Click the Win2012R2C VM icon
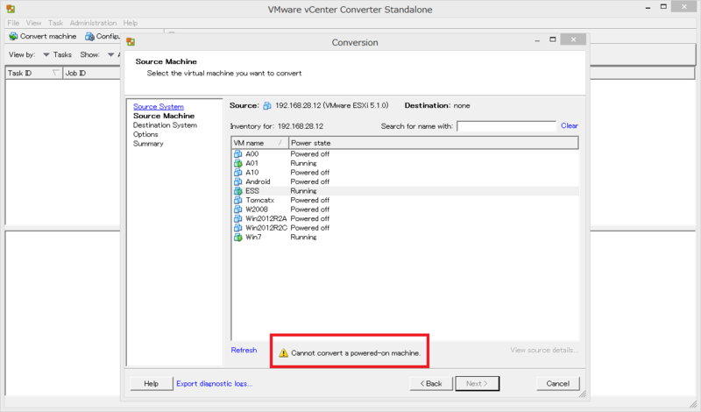This screenshot has width=701, height=412. coord(237,228)
